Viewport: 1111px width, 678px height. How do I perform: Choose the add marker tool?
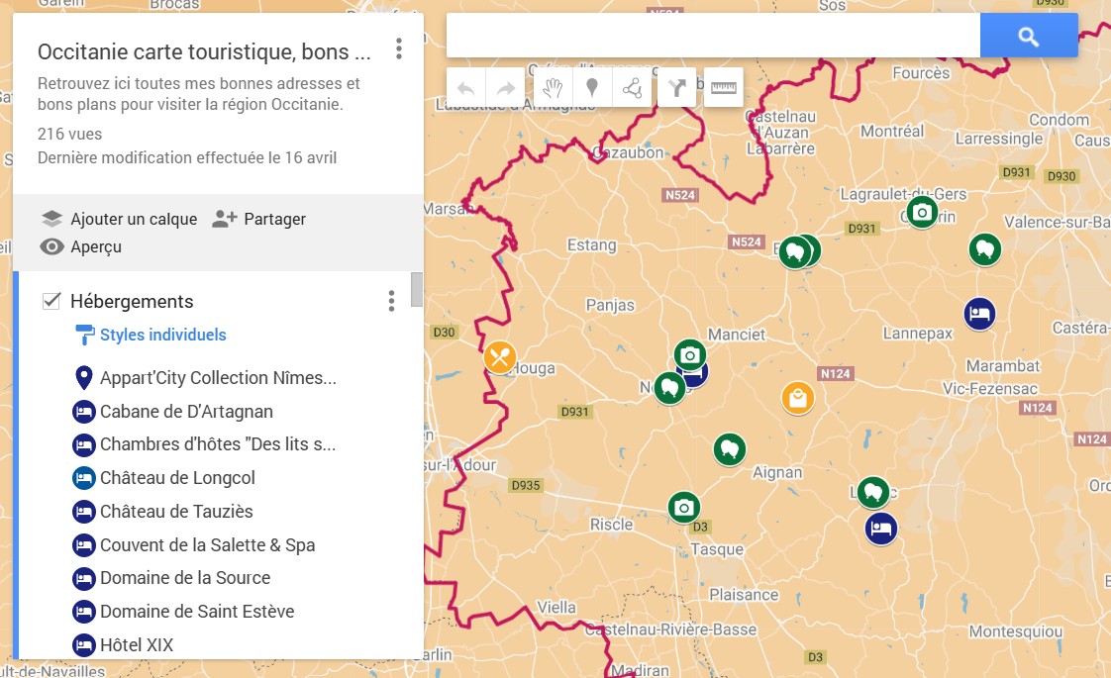point(591,88)
